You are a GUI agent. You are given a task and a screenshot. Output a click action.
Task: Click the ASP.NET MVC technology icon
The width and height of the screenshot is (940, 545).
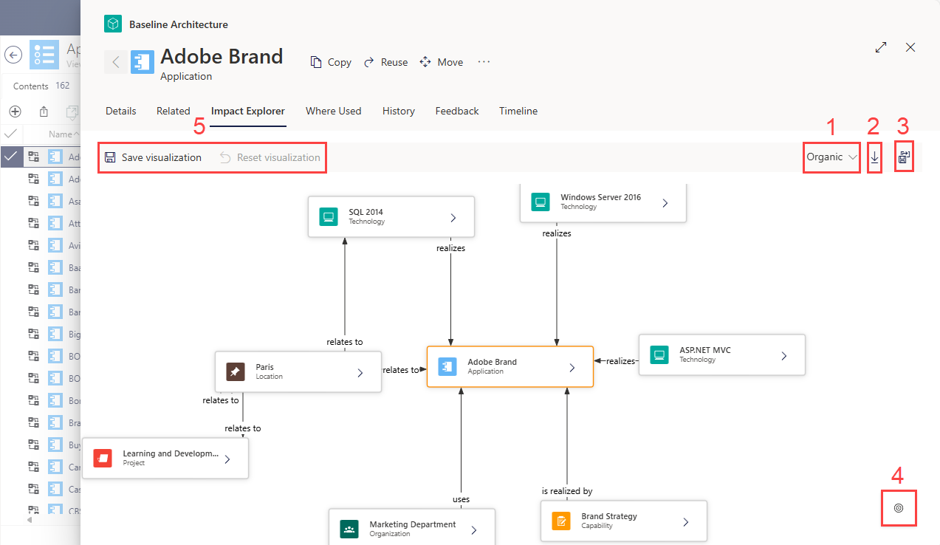[659, 355]
